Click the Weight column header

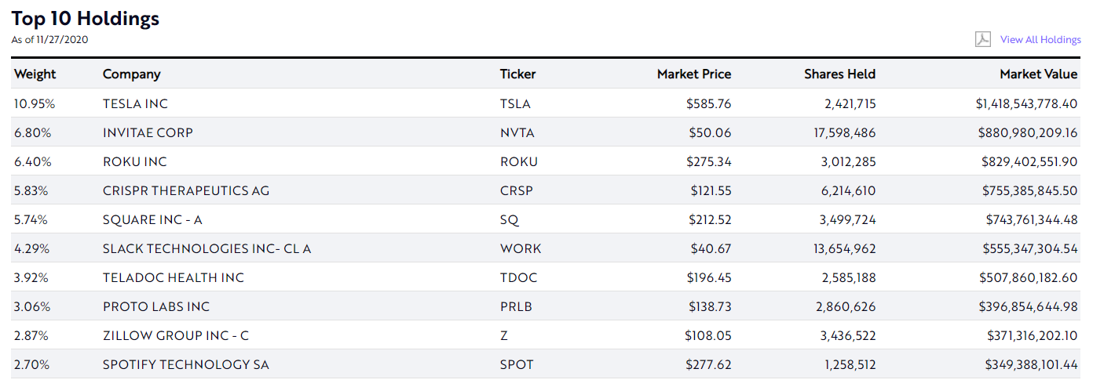[x=35, y=74]
